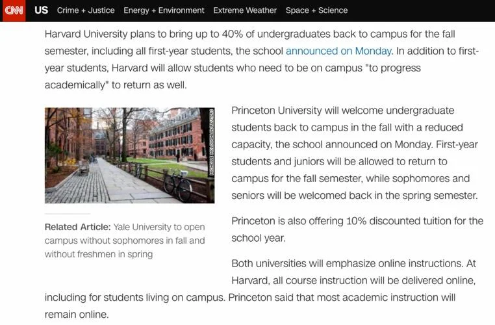Click the bicycle leaning on the fence
Image resolution: width=495 pixels, height=325 pixels.
click(178, 185)
